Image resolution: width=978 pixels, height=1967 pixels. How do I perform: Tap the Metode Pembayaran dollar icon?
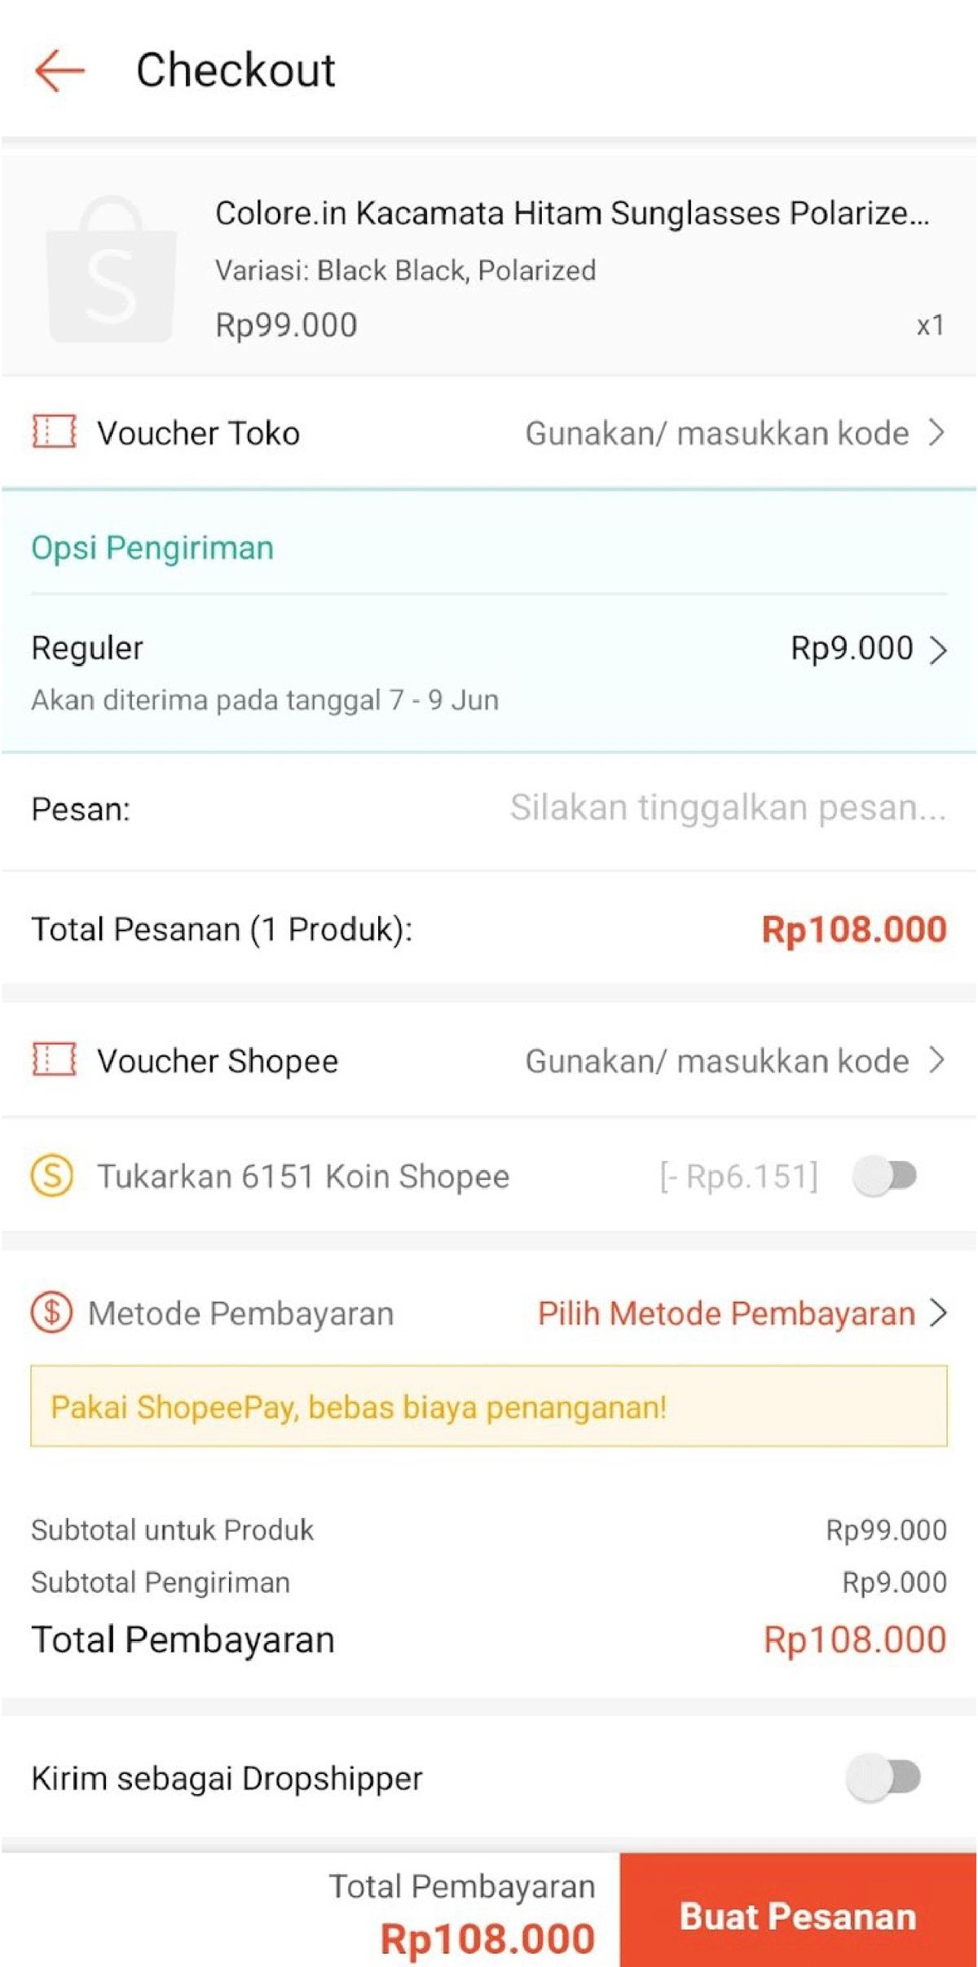pyautogui.click(x=51, y=1313)
